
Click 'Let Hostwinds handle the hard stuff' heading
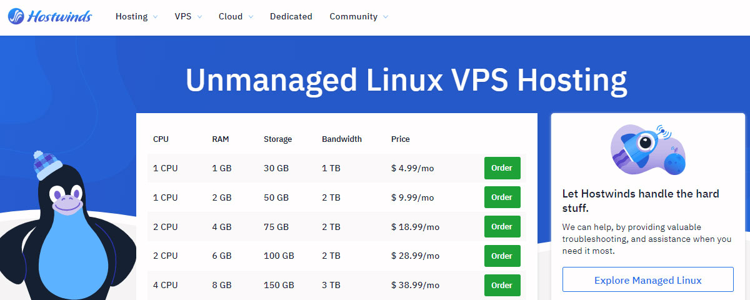pyautogui.click(x=641, y=201)
